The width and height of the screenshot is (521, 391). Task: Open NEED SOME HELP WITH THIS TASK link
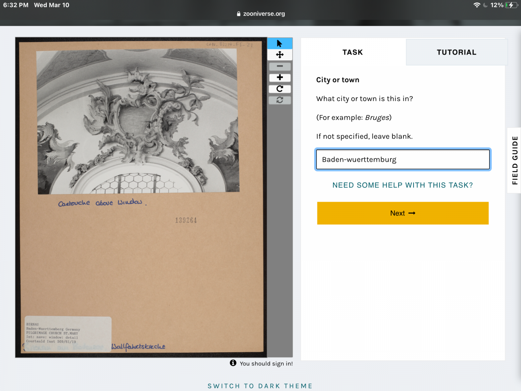pos(403,185)
